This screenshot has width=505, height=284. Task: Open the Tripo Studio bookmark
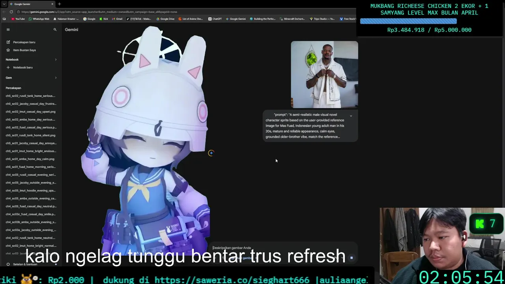tap(322, 19)
